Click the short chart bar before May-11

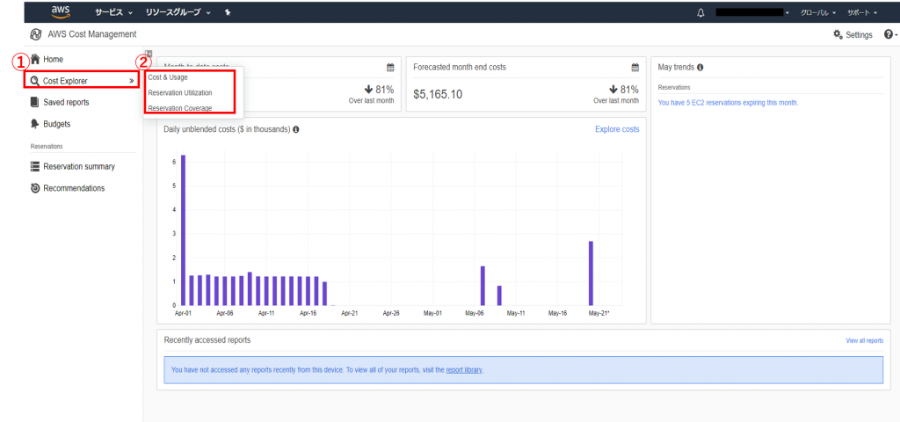(x=499, y=295)
